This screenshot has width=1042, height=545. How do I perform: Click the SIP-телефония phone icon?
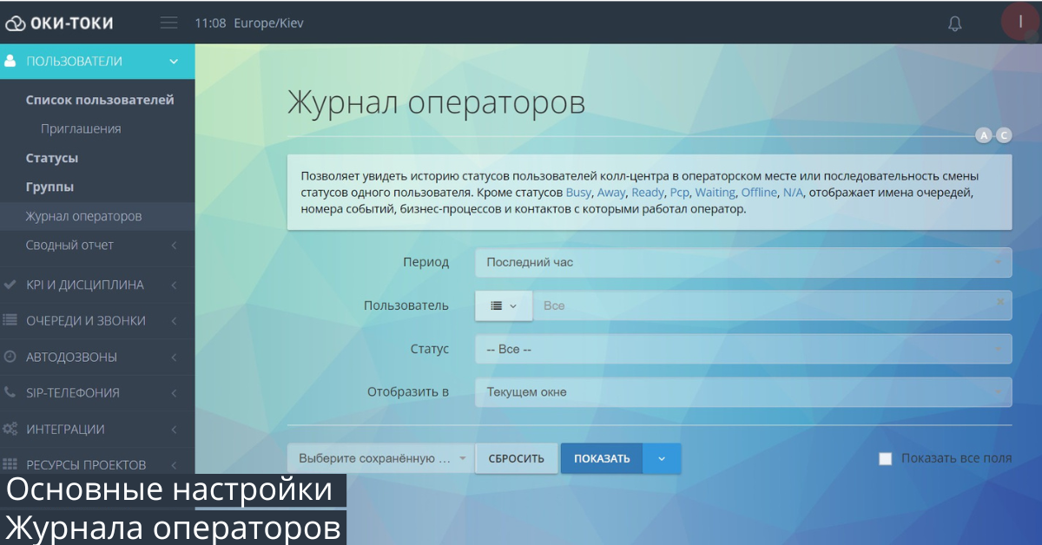(10, 392)
